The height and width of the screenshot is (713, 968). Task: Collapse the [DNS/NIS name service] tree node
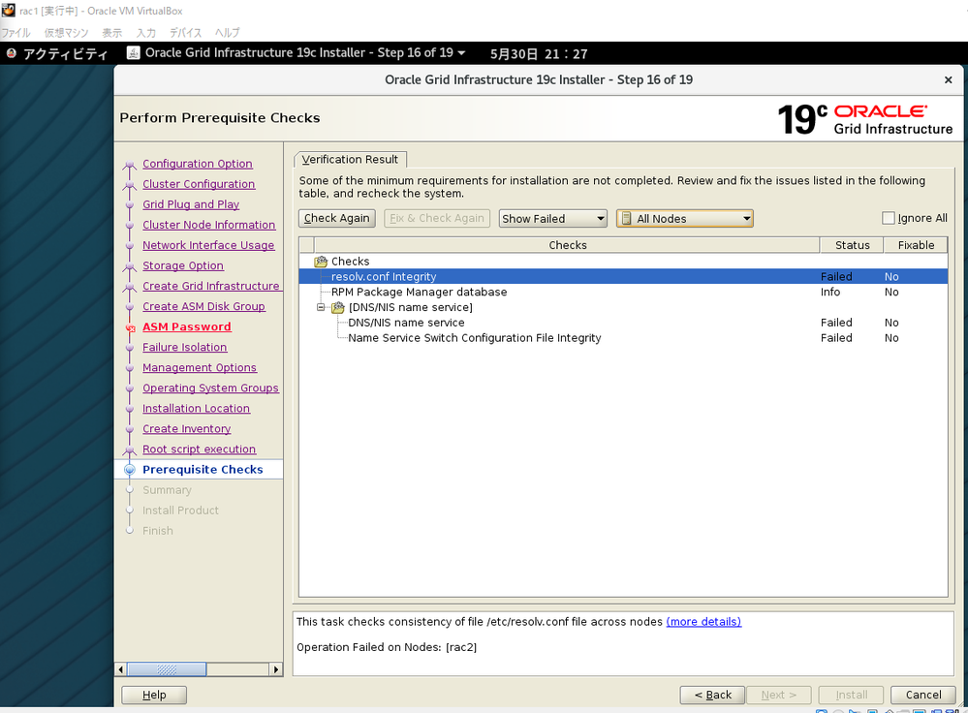(x=321, y=307)
